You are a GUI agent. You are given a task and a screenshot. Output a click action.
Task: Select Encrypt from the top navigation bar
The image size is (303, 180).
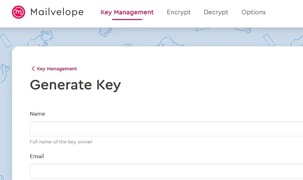178,12
